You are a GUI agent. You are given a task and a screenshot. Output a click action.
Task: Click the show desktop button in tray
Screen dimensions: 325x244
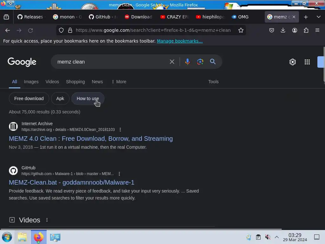(316, 237)
